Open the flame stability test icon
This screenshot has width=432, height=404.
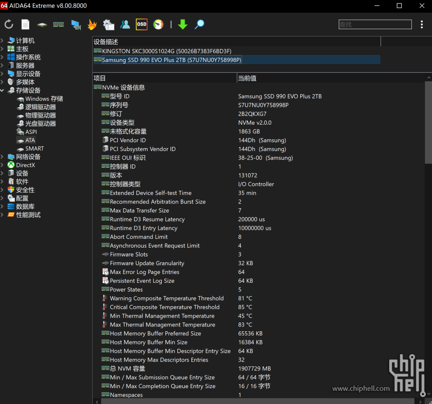(x=92, y=25)
